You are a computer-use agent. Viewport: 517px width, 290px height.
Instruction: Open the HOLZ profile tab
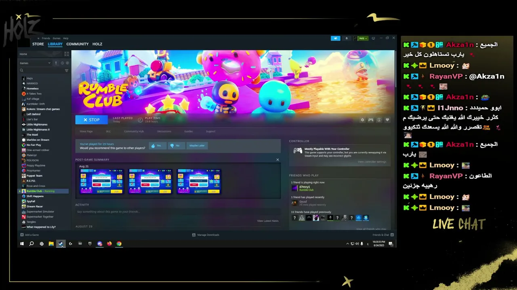click(97, 44)
